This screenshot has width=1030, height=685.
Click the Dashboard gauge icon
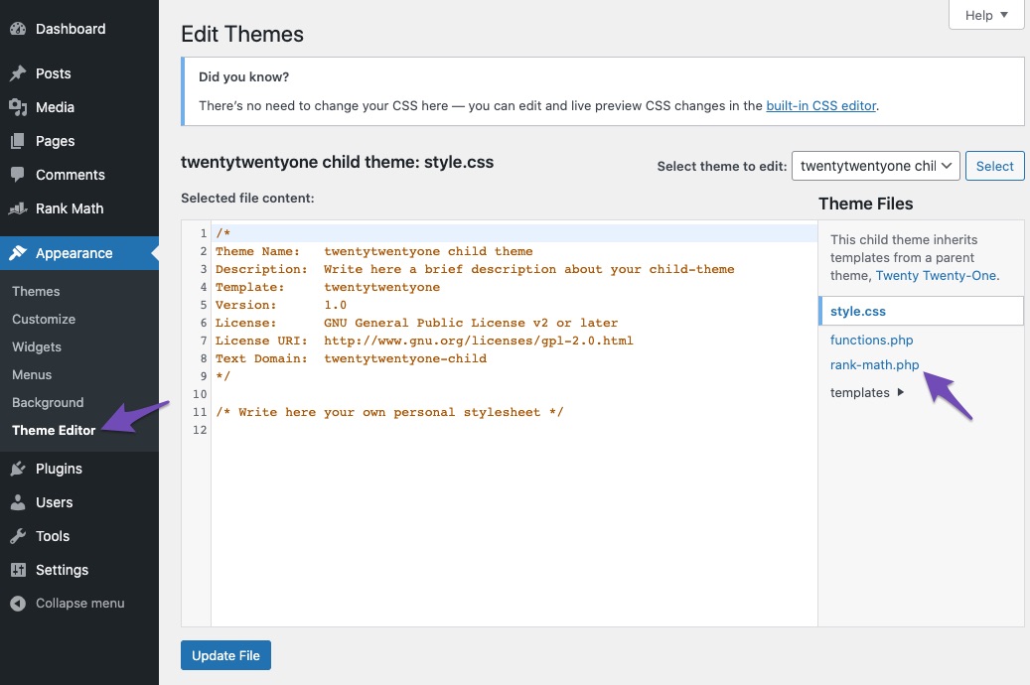pyautogui.click(x=18, y=29)
